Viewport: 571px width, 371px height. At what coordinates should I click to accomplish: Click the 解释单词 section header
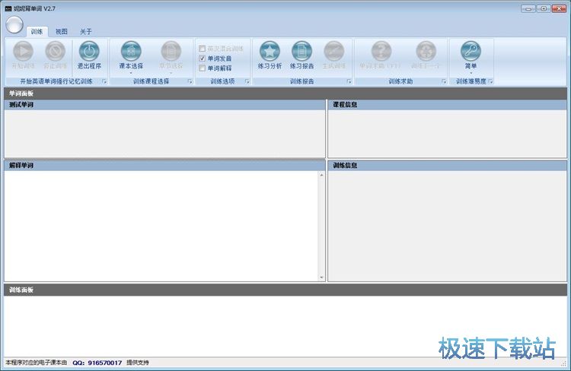tap(164, 166)
